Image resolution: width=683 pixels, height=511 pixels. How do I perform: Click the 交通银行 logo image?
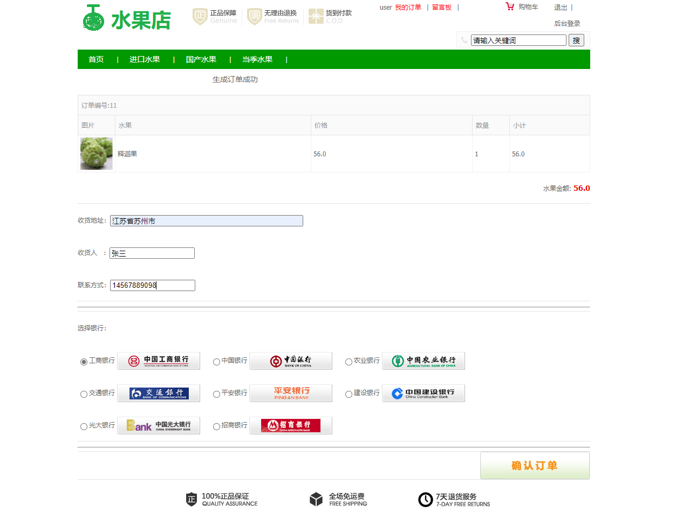tap(159, 393)
